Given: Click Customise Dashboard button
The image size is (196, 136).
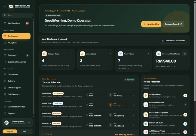Looking at the screenshot, I should point(173,41).
